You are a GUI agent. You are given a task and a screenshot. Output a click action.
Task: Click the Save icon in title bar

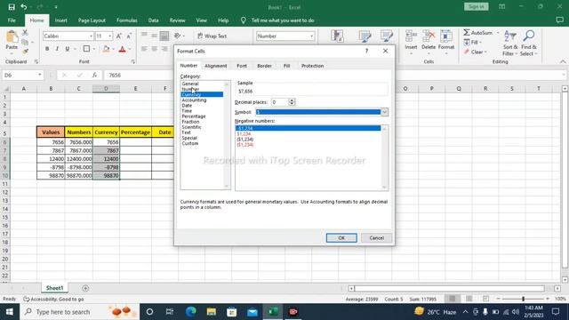pyautogui.click(x=12, y=7)
